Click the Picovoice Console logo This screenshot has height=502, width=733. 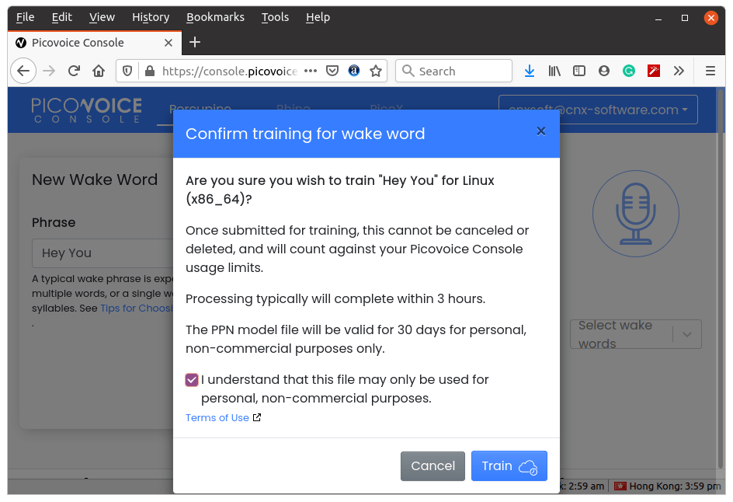pos(86,110)
